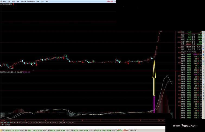The image size is (205, 132).
Task: Switch sub-chart indicator to SAR
Action: 53,123
